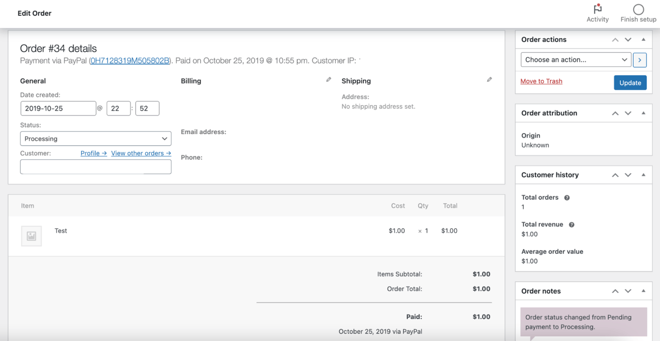Viewport: 660px width, 341px height.
Task: Click the customer search input field
Action: (x=96, y=166)
